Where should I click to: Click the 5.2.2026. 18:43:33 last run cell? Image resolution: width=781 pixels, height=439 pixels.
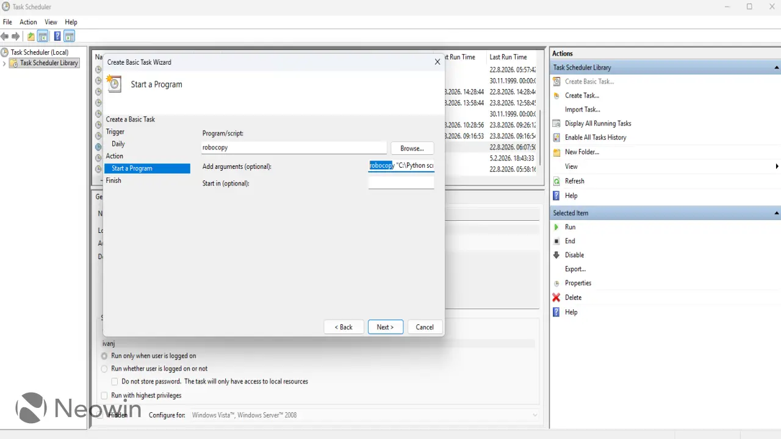pyautogui.click(x=512, y=158)
